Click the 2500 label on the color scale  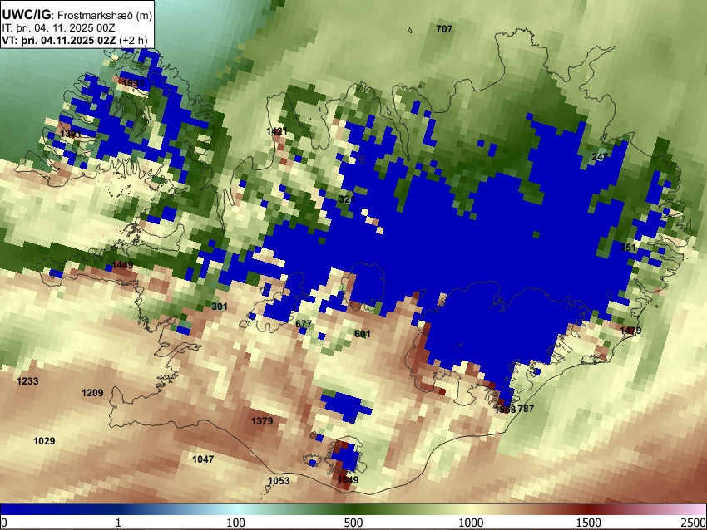[x=694, y=523]
